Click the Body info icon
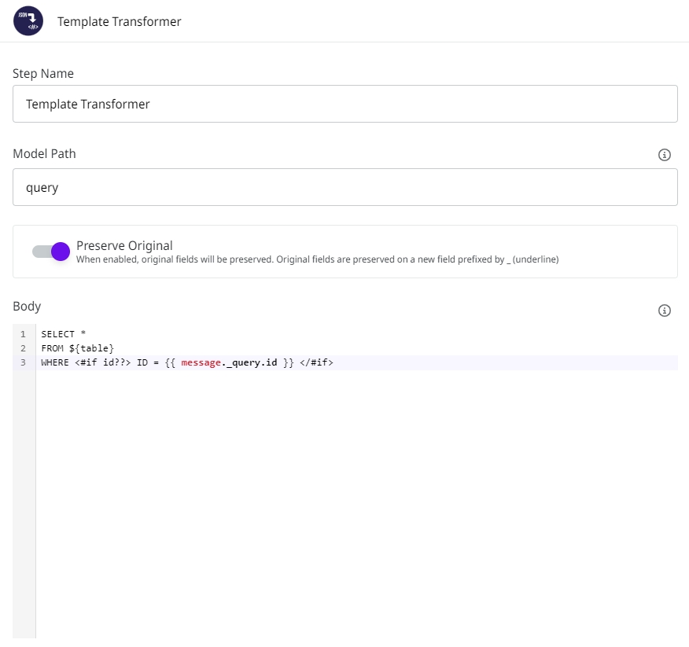Image resolution: width=689 pixels, height=647 pixels. click(664, 311)
